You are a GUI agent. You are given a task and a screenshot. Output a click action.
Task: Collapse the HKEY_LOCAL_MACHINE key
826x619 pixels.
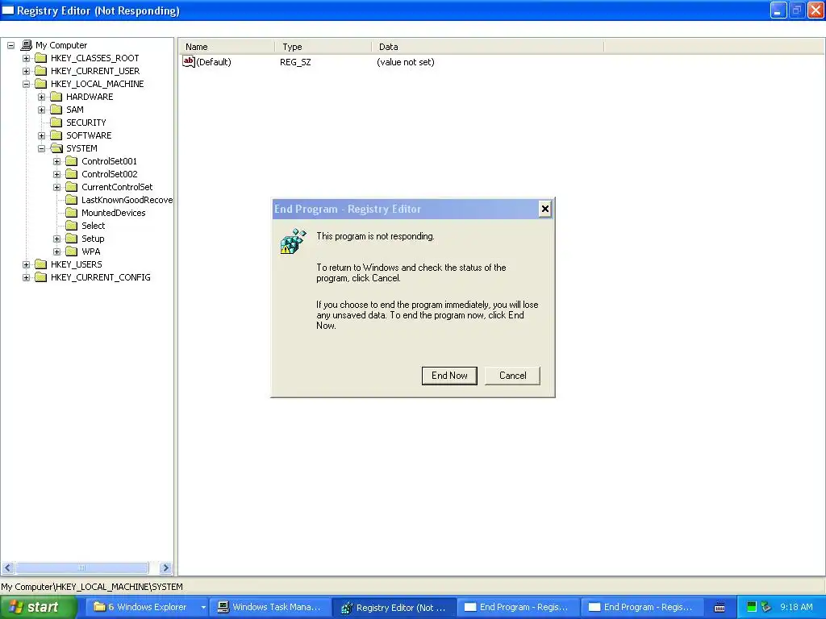pyautogui.click(x=26, y=84)
